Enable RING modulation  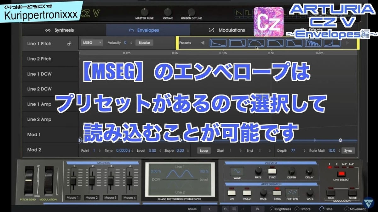[x=330, y=193]
